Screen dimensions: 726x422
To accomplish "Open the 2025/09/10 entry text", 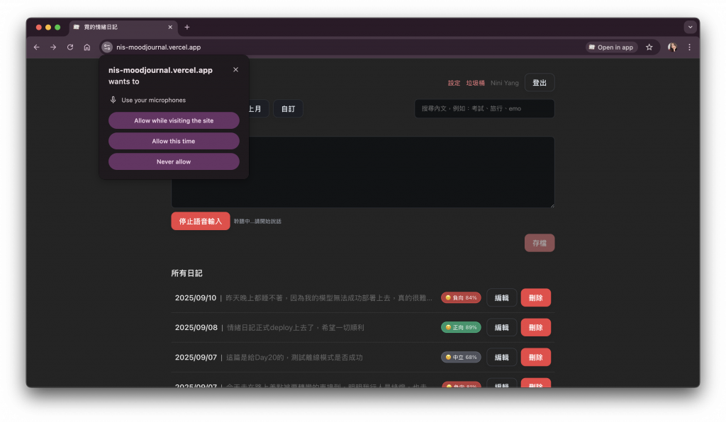I will point(329,297).
